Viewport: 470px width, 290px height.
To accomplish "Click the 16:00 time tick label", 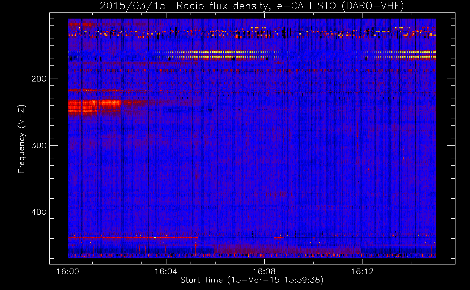I will coord(68,272).
